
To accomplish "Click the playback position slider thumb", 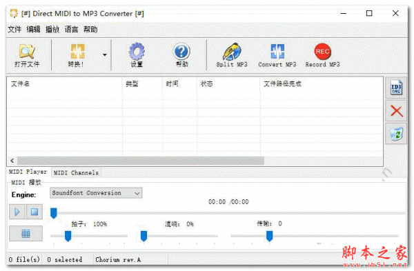I will pyautogui.click(x=54, y=213).
